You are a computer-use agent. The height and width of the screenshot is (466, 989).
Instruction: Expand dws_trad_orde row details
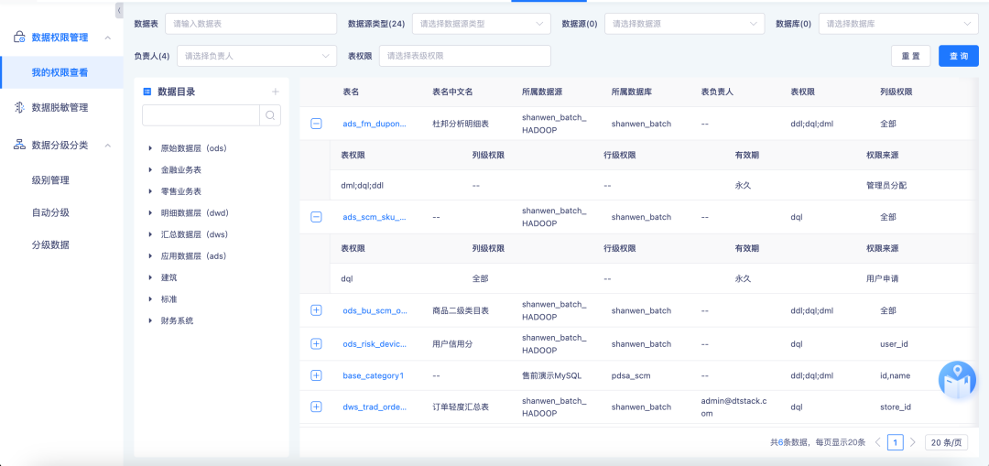pyautogui.click(x=316, y=406)
